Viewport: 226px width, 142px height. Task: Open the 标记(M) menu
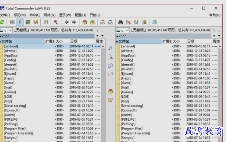coord(20,15)
